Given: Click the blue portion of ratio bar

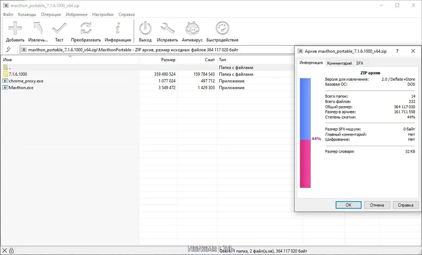Looking at the screenshot, I should [305, 109].
